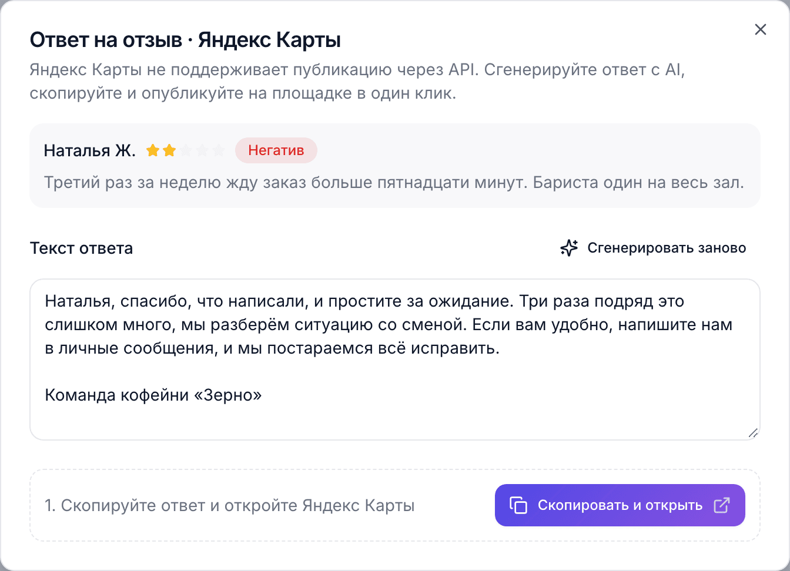Click the two-star rating of the review
Viewport: 790px width, 571px height.
[186, 151]
